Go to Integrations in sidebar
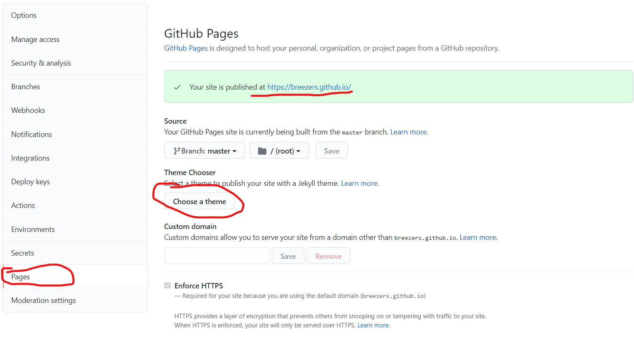634x344 pixels. tap(75, 158)
